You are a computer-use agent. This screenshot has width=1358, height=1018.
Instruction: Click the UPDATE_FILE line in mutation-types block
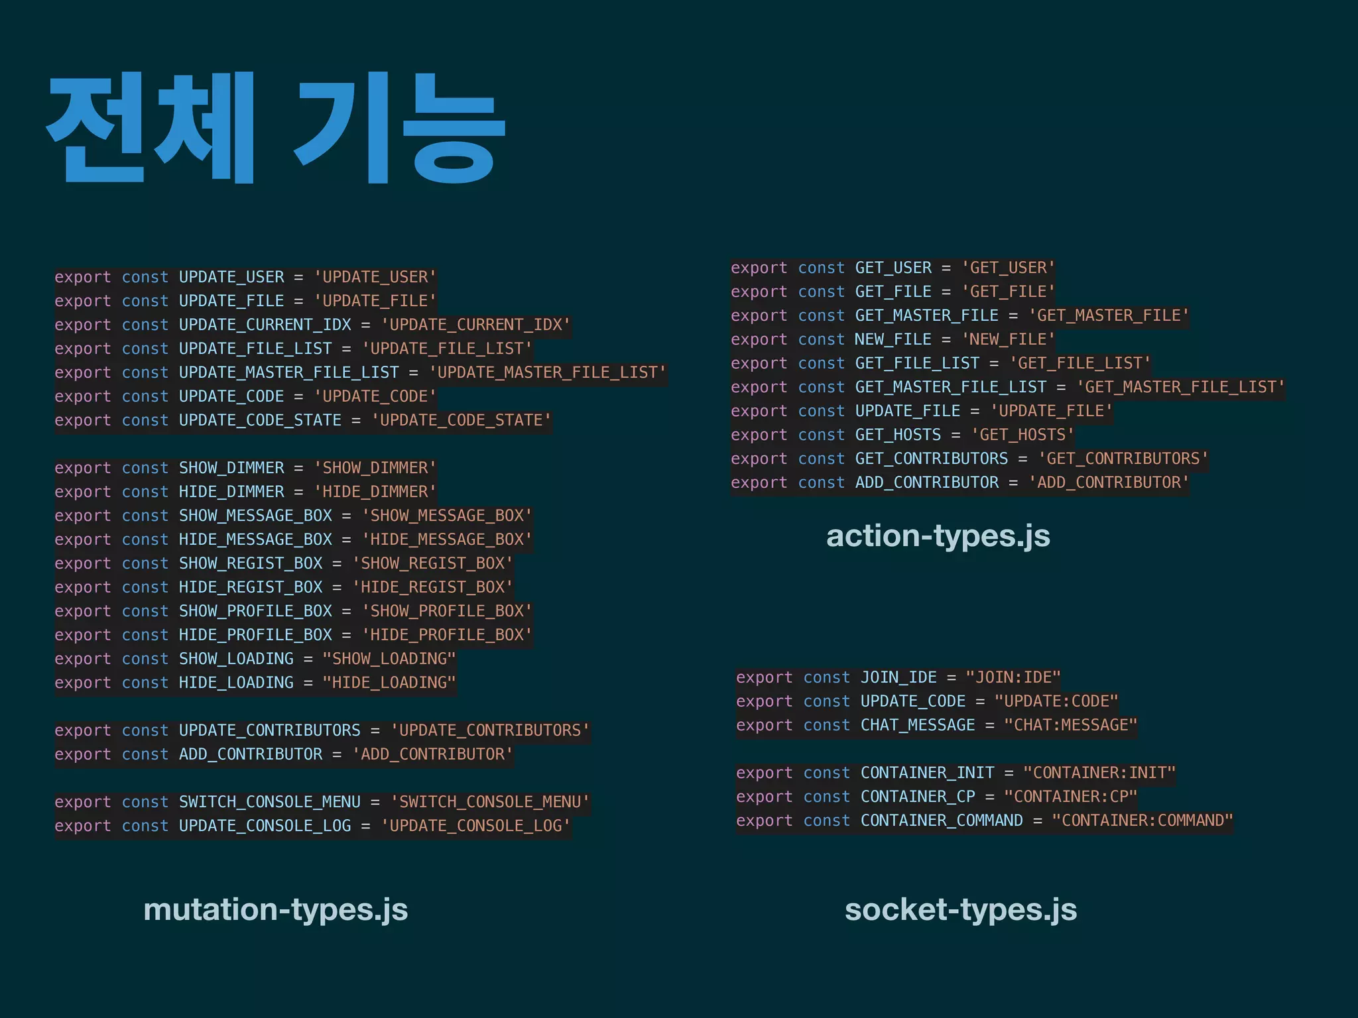pos(245,301)
